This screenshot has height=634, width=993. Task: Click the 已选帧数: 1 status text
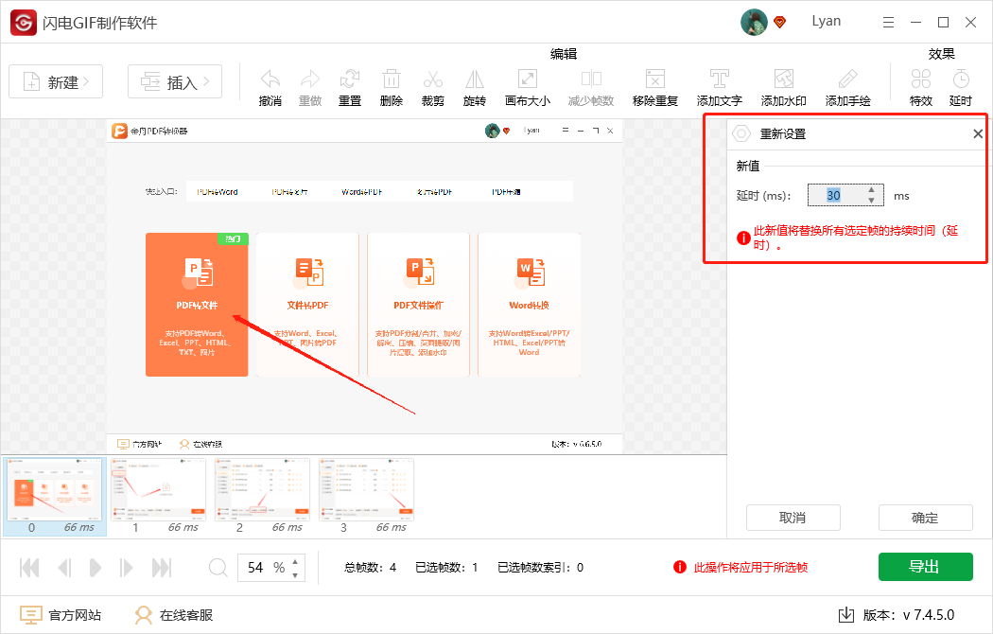(x=446, y=568)
